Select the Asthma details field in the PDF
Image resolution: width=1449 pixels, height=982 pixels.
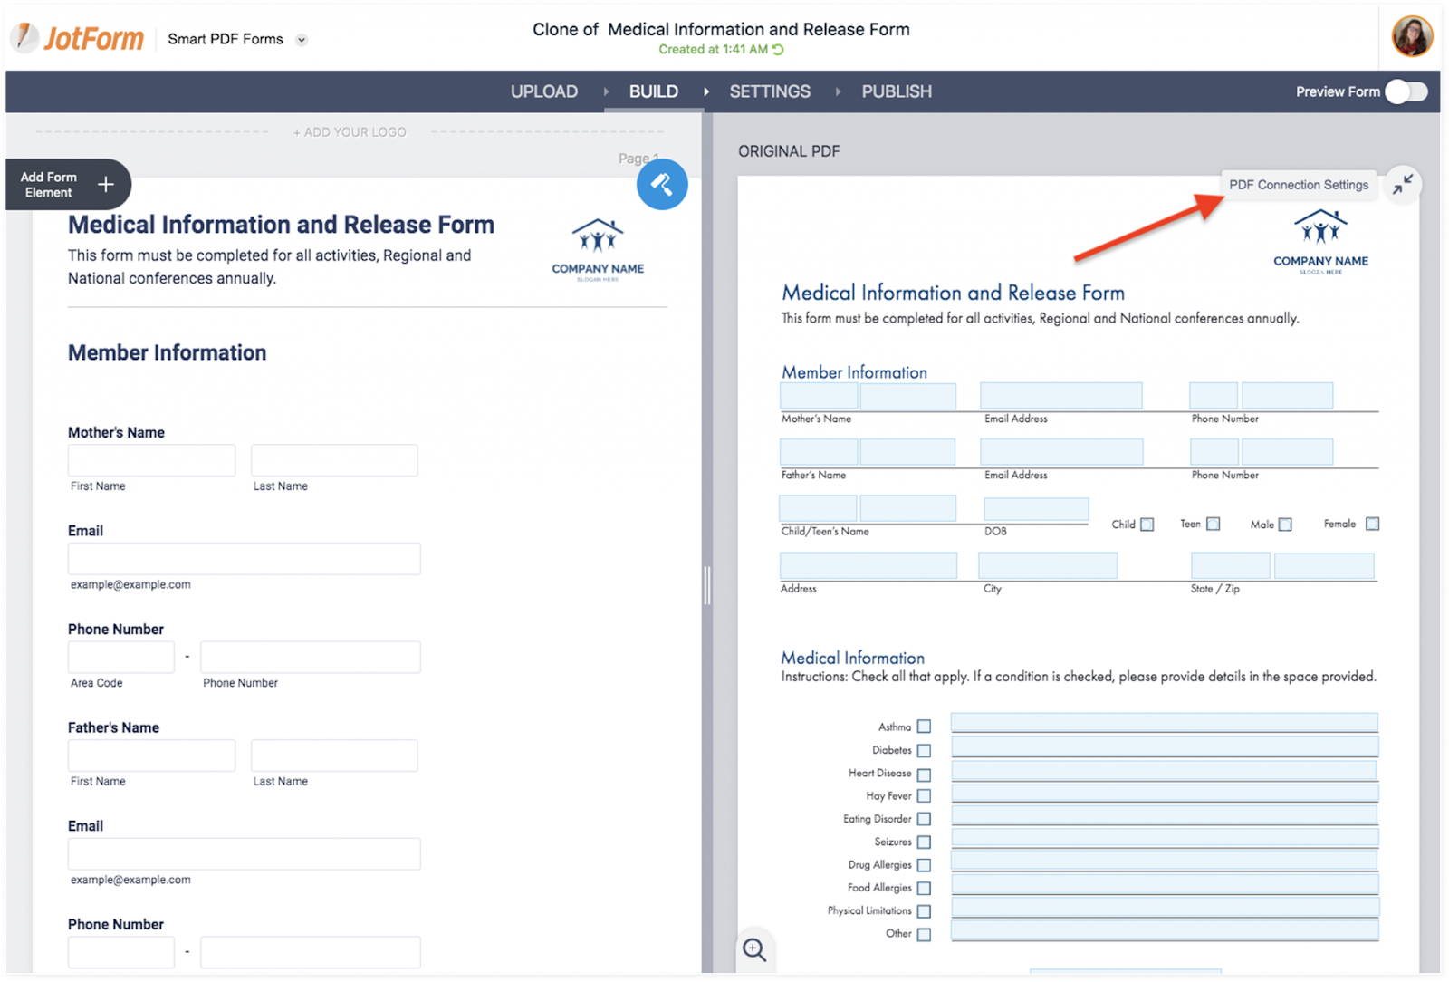pos(1165,722)
